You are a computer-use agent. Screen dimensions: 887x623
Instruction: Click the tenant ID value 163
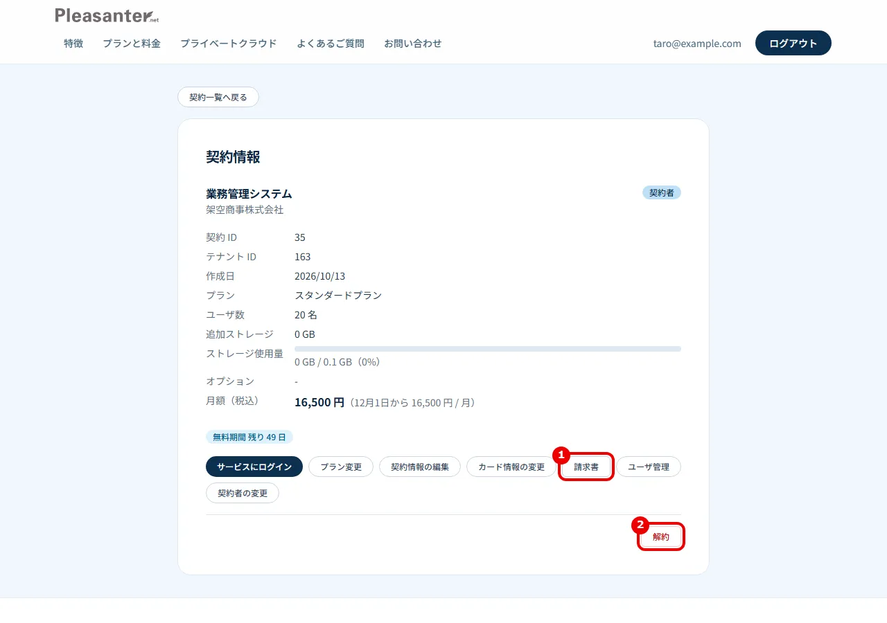(x=303, y=256)
